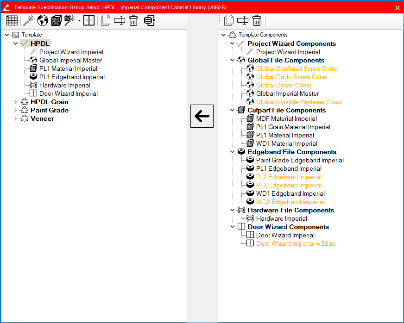Expand the HPDL Grain group
The width and height of the screenshot is (404, 323).
pyautogui.click(x=16, y=102)
